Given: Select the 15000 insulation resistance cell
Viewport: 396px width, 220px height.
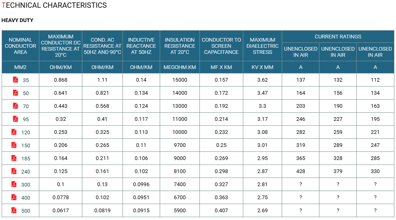Looking at the screenshot, I should 180,80.
